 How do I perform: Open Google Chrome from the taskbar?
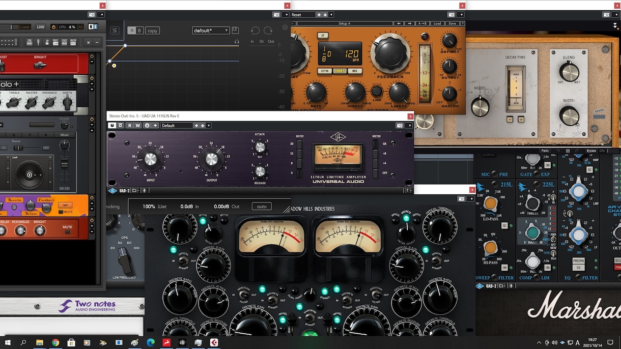pos(55,342)
